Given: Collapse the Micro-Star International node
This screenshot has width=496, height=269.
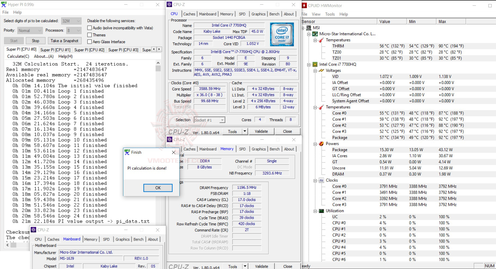Looking at the screenshot, I should [x=309, y=34].
